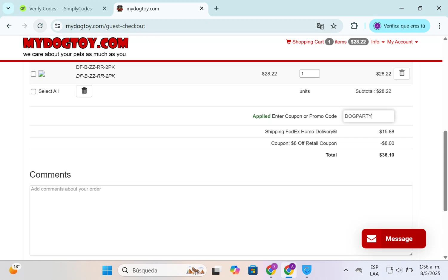Open the Windows Start menu
Viewport: 448px width, 280px height.
pos(107,270)
